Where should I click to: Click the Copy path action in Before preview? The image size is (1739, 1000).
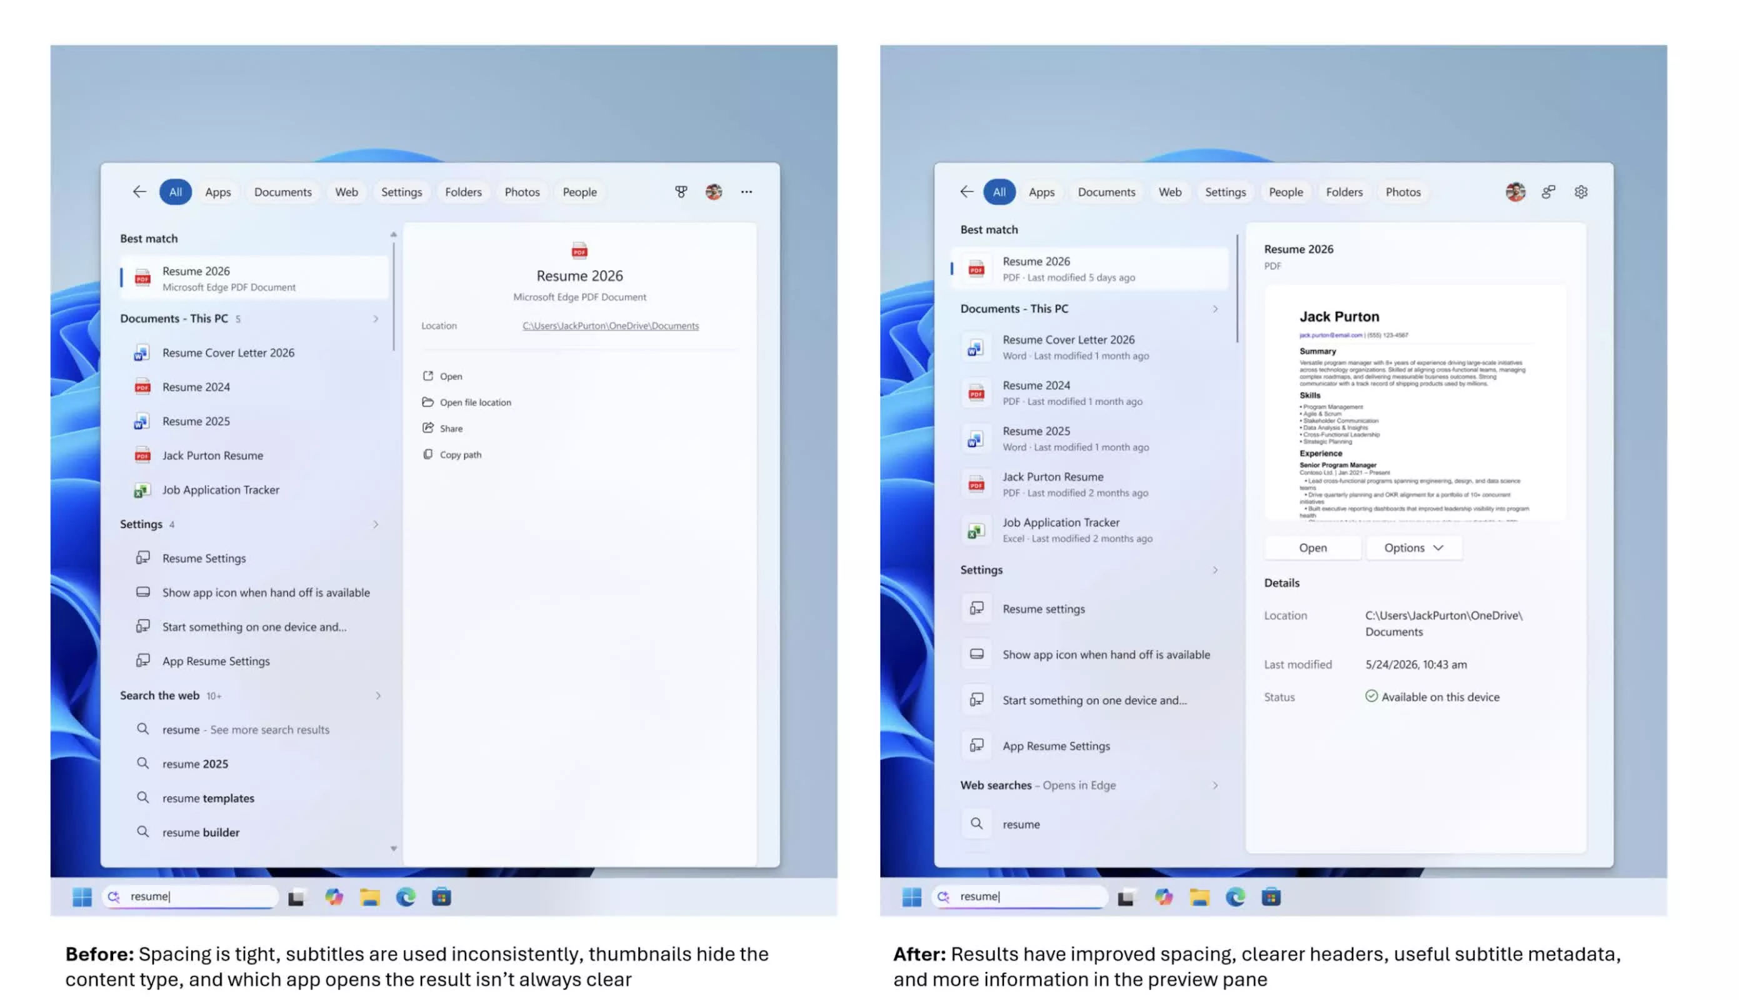pyautogui.click(x=452, y=454)
